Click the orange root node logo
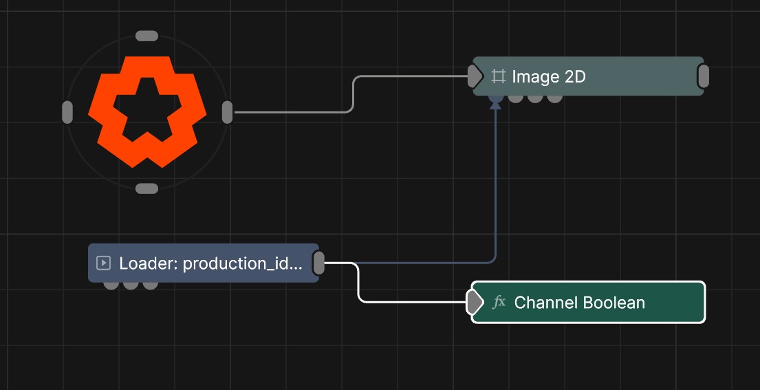 [147, 111]
